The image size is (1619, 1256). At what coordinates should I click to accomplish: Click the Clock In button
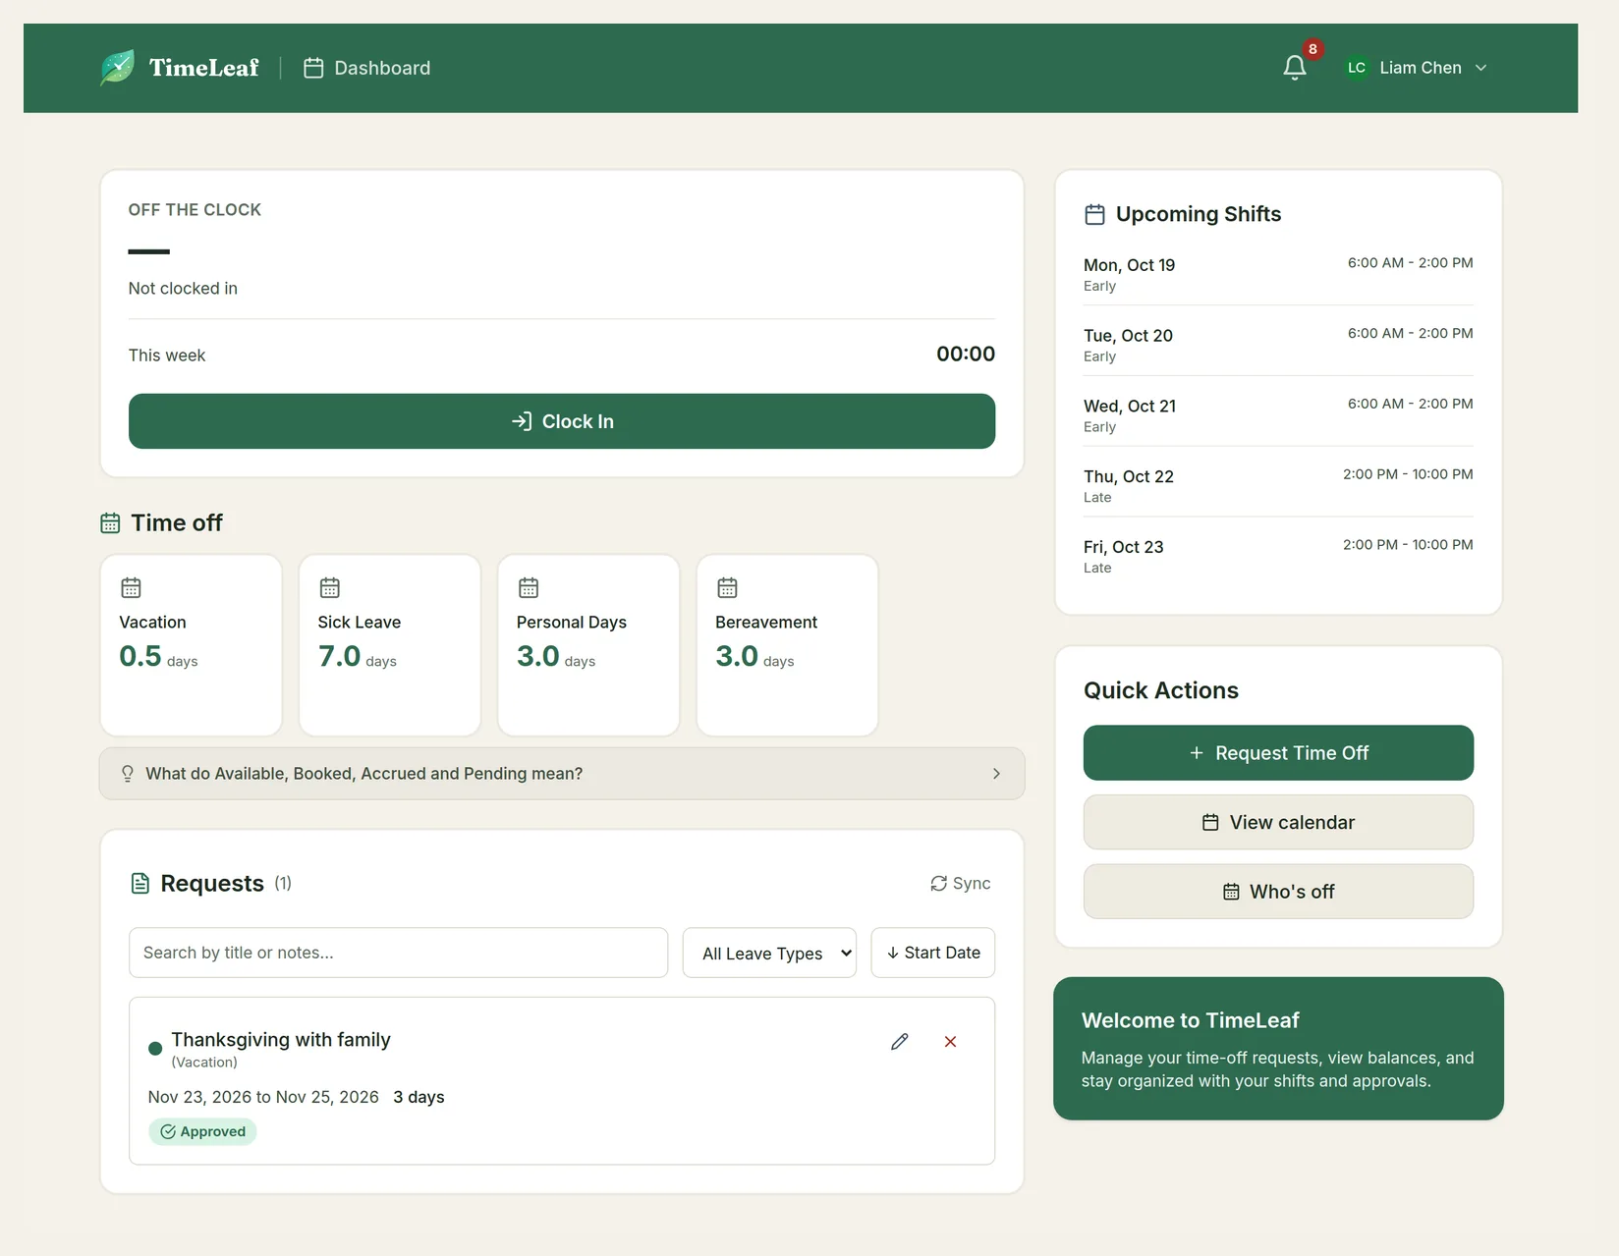click(562, 421)
